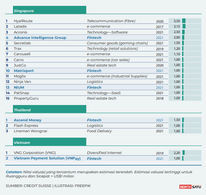Click the NIUM company name
This screenshot has height=195, width=206.
coord(19,87)
